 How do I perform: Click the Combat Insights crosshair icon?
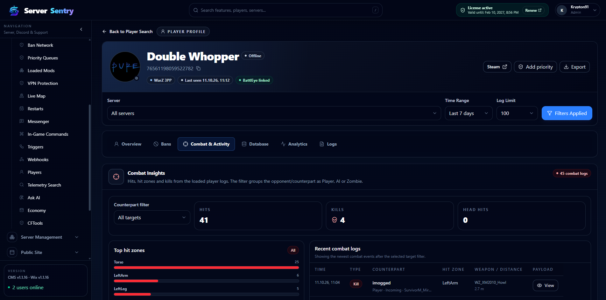coord(116,177)
